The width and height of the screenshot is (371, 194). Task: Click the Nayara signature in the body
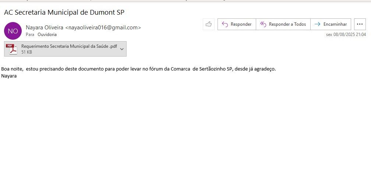click(x=9, y=76)
